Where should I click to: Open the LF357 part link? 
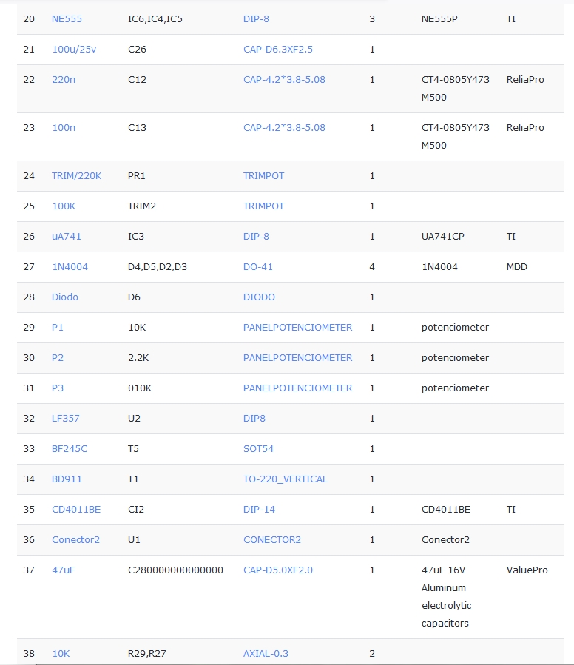(65, 419)
